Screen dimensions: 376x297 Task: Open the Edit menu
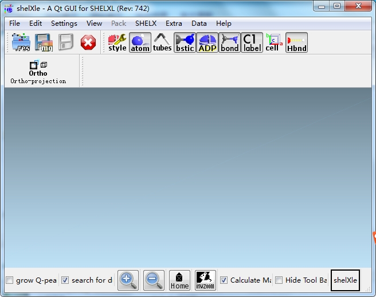click(36, 24)
